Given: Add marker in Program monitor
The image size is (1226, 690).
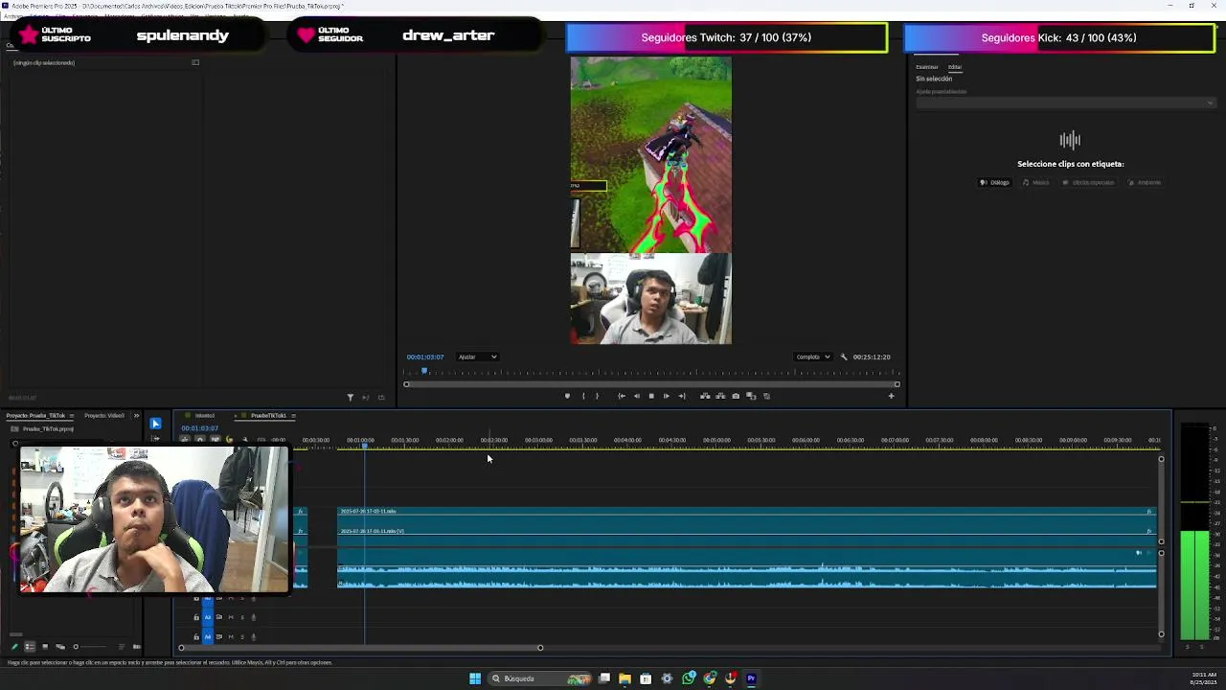Looking at the screenshot, I should pyautogui.click(x=567, y=396).
